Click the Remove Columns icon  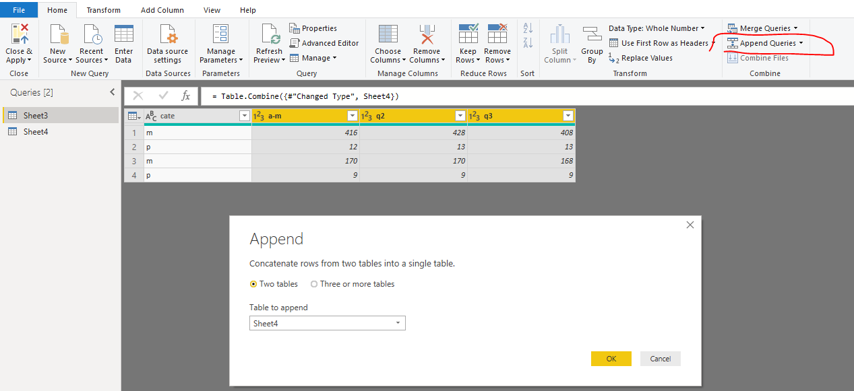click(x=427, y=34)
